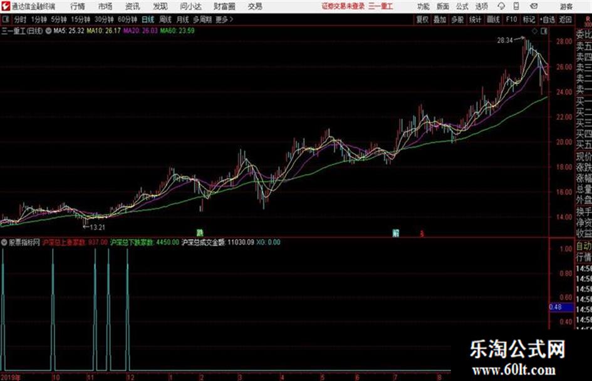Open the 选项 menu
The width and height of the screenshot is (592, 381).
coord(481,6)
